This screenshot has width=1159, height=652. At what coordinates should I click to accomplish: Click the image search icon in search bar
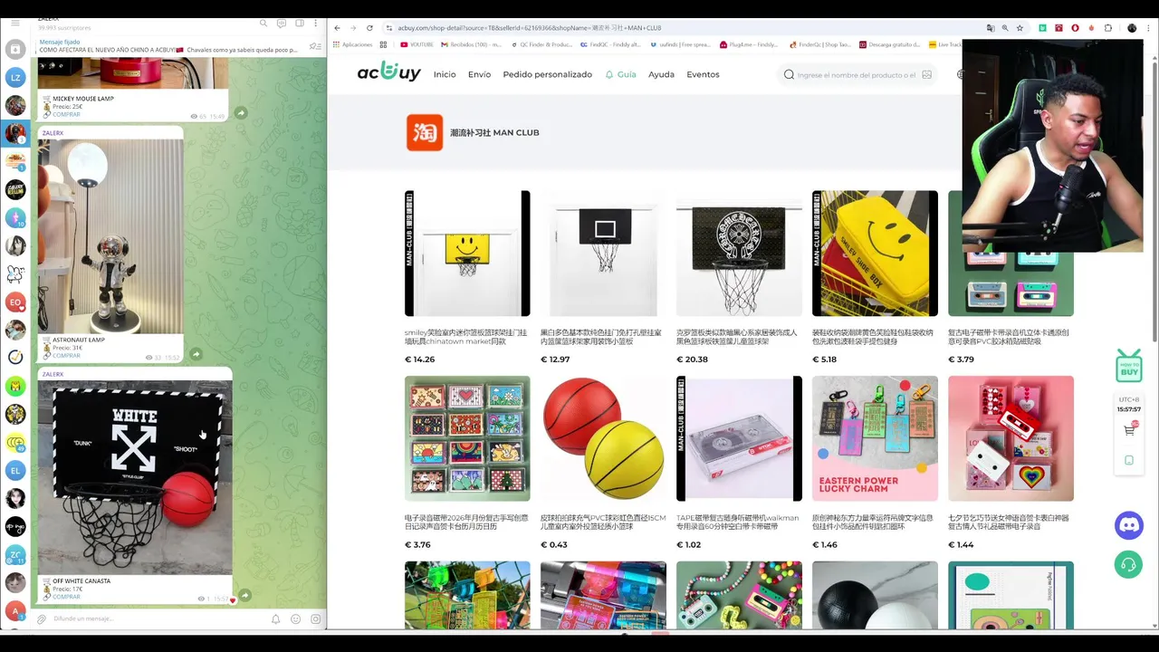coord(926,75)
